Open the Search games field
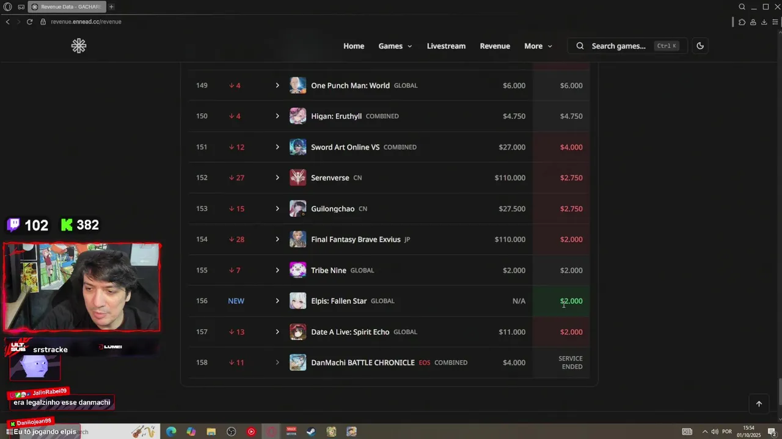 (627, 46)
